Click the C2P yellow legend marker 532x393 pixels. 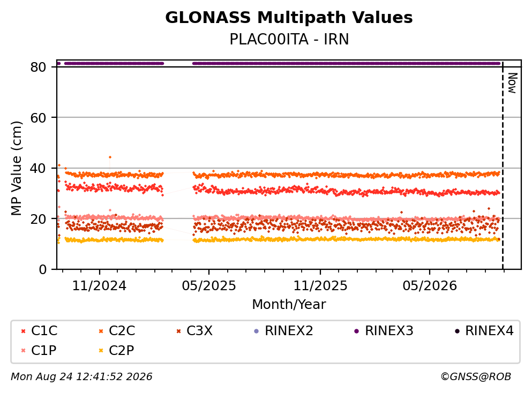coord(101,351)
